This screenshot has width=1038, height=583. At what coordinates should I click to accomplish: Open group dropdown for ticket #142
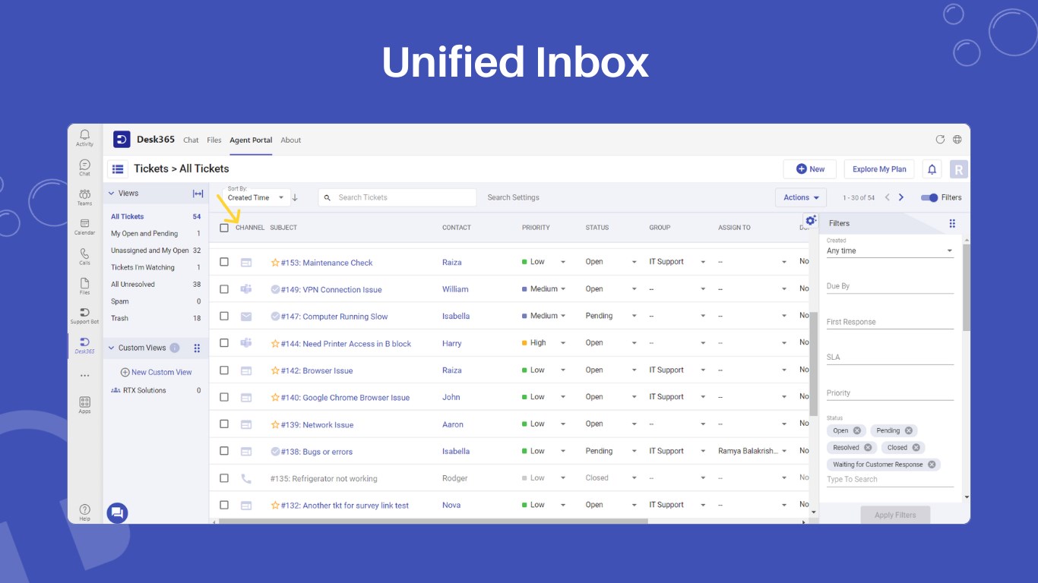tap(703, 370)
